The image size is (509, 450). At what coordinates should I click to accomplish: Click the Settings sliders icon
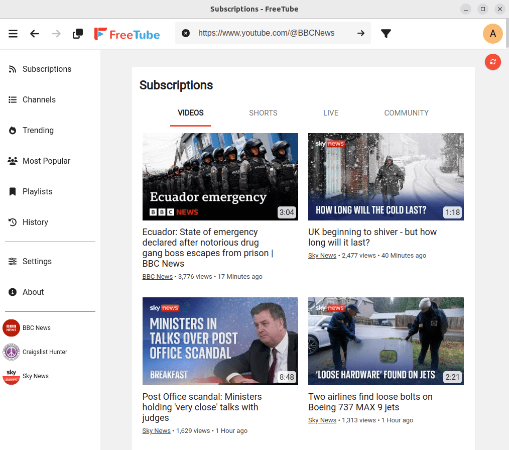tap(13, 261)
